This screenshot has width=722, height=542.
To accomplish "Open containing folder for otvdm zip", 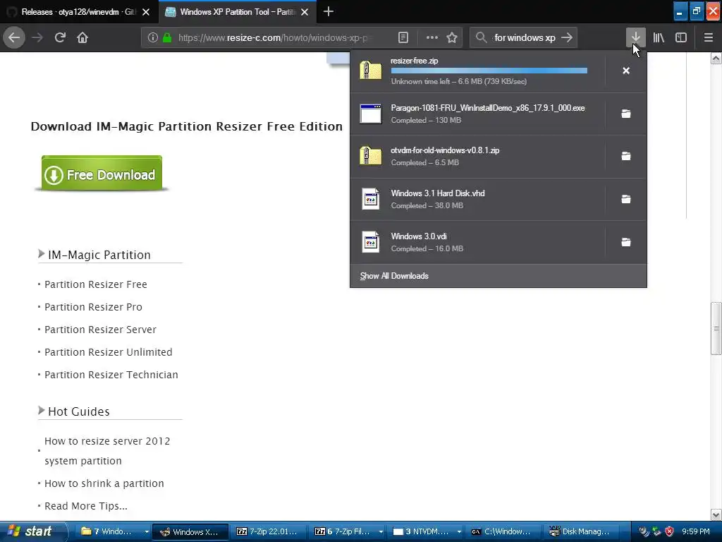I will 626,156.
